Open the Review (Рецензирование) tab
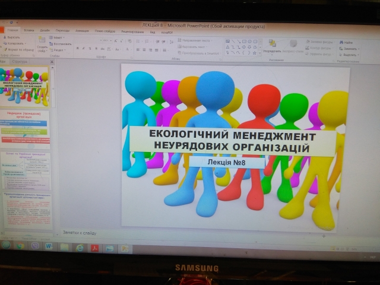 (132, 31)
